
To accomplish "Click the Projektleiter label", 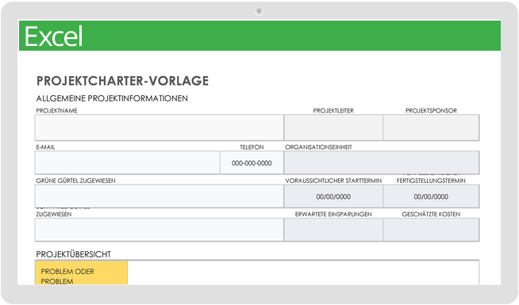I will [x=333, y=111].
